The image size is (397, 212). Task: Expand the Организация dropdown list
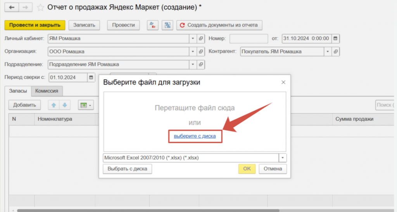tap(193, 51)
